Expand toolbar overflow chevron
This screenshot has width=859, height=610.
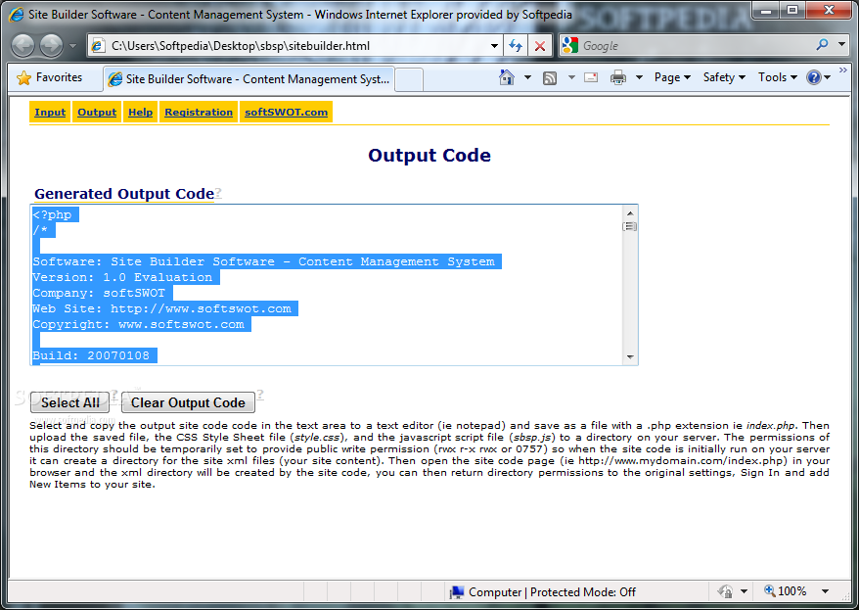pyautogui.click(x=843, y=70)
